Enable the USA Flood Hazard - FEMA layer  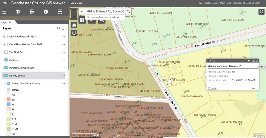[x=6, y=37]
